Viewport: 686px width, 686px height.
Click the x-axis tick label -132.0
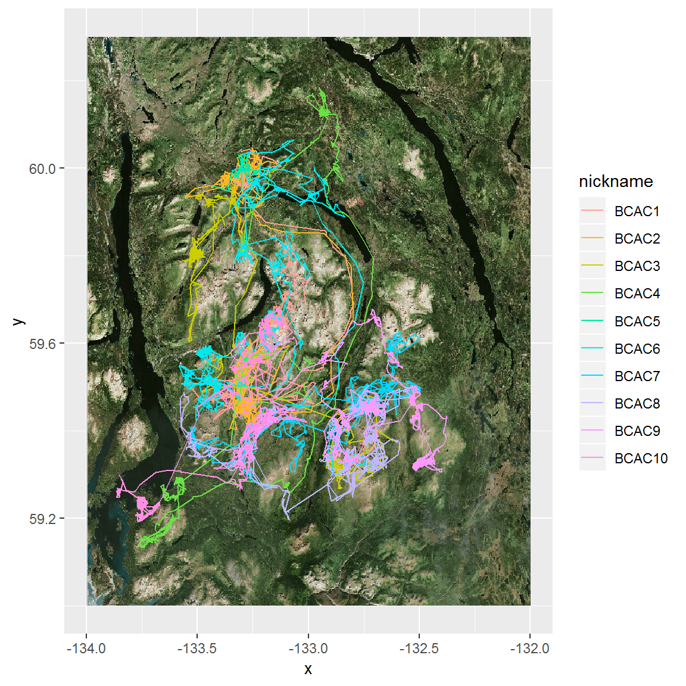pyautogui.click(x=530, y=648)
